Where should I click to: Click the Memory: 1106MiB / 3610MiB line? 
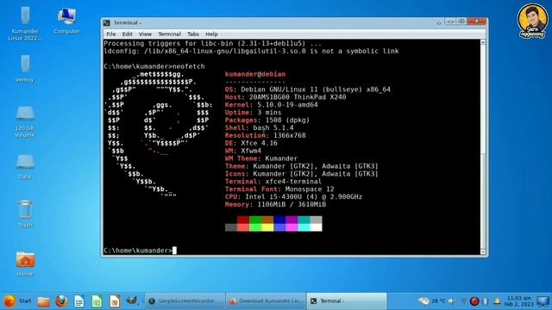click(275, 205)
